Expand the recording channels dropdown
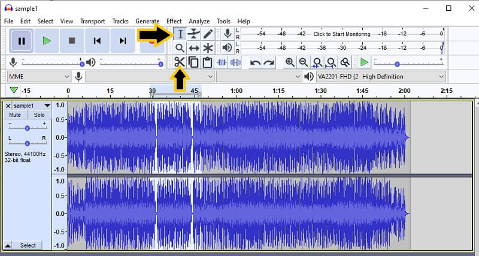 [259, 77]
